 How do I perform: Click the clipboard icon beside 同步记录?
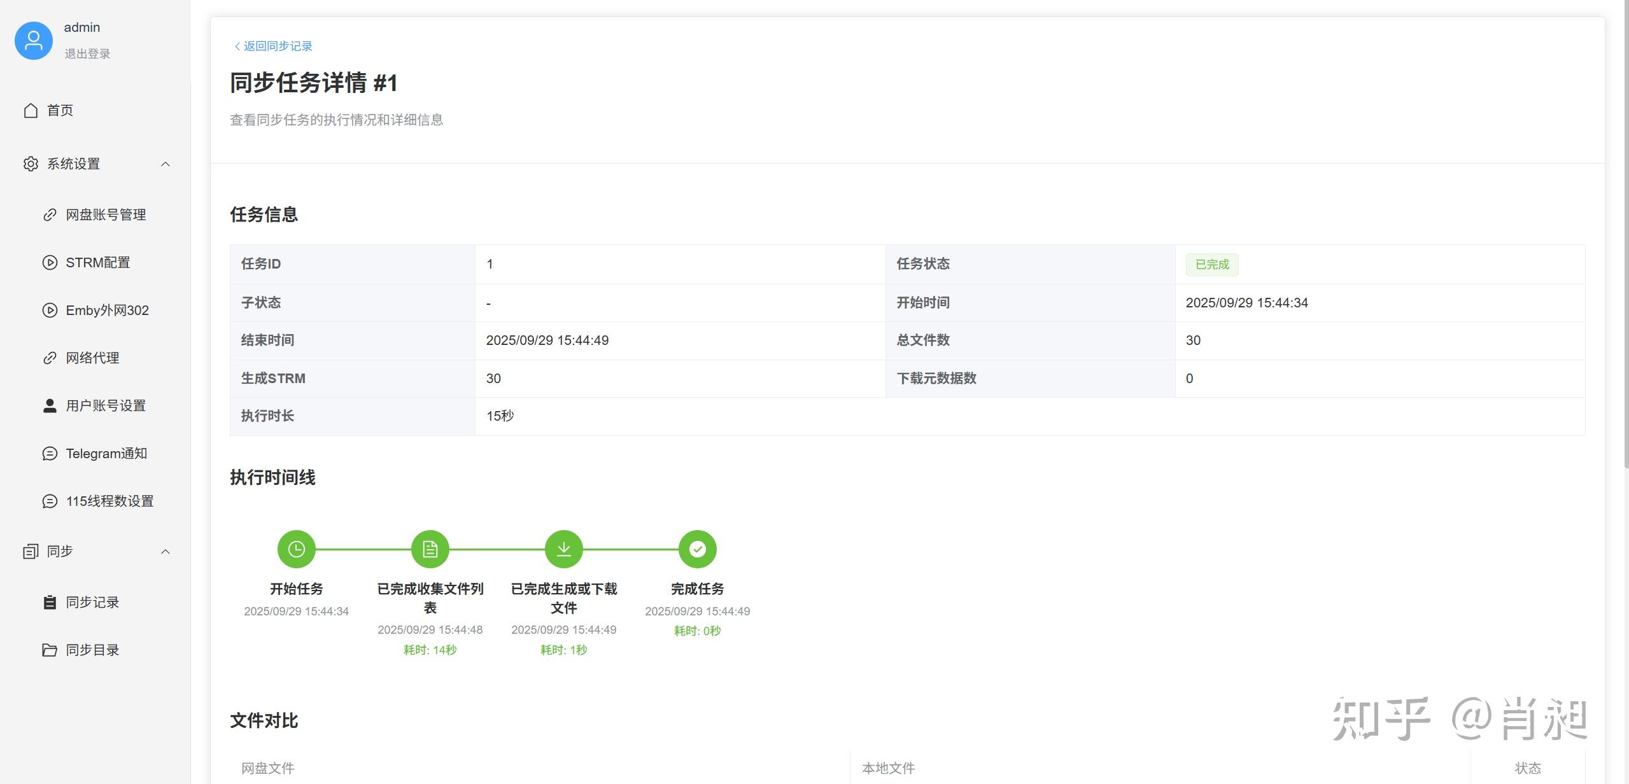[x=50, y=602]
